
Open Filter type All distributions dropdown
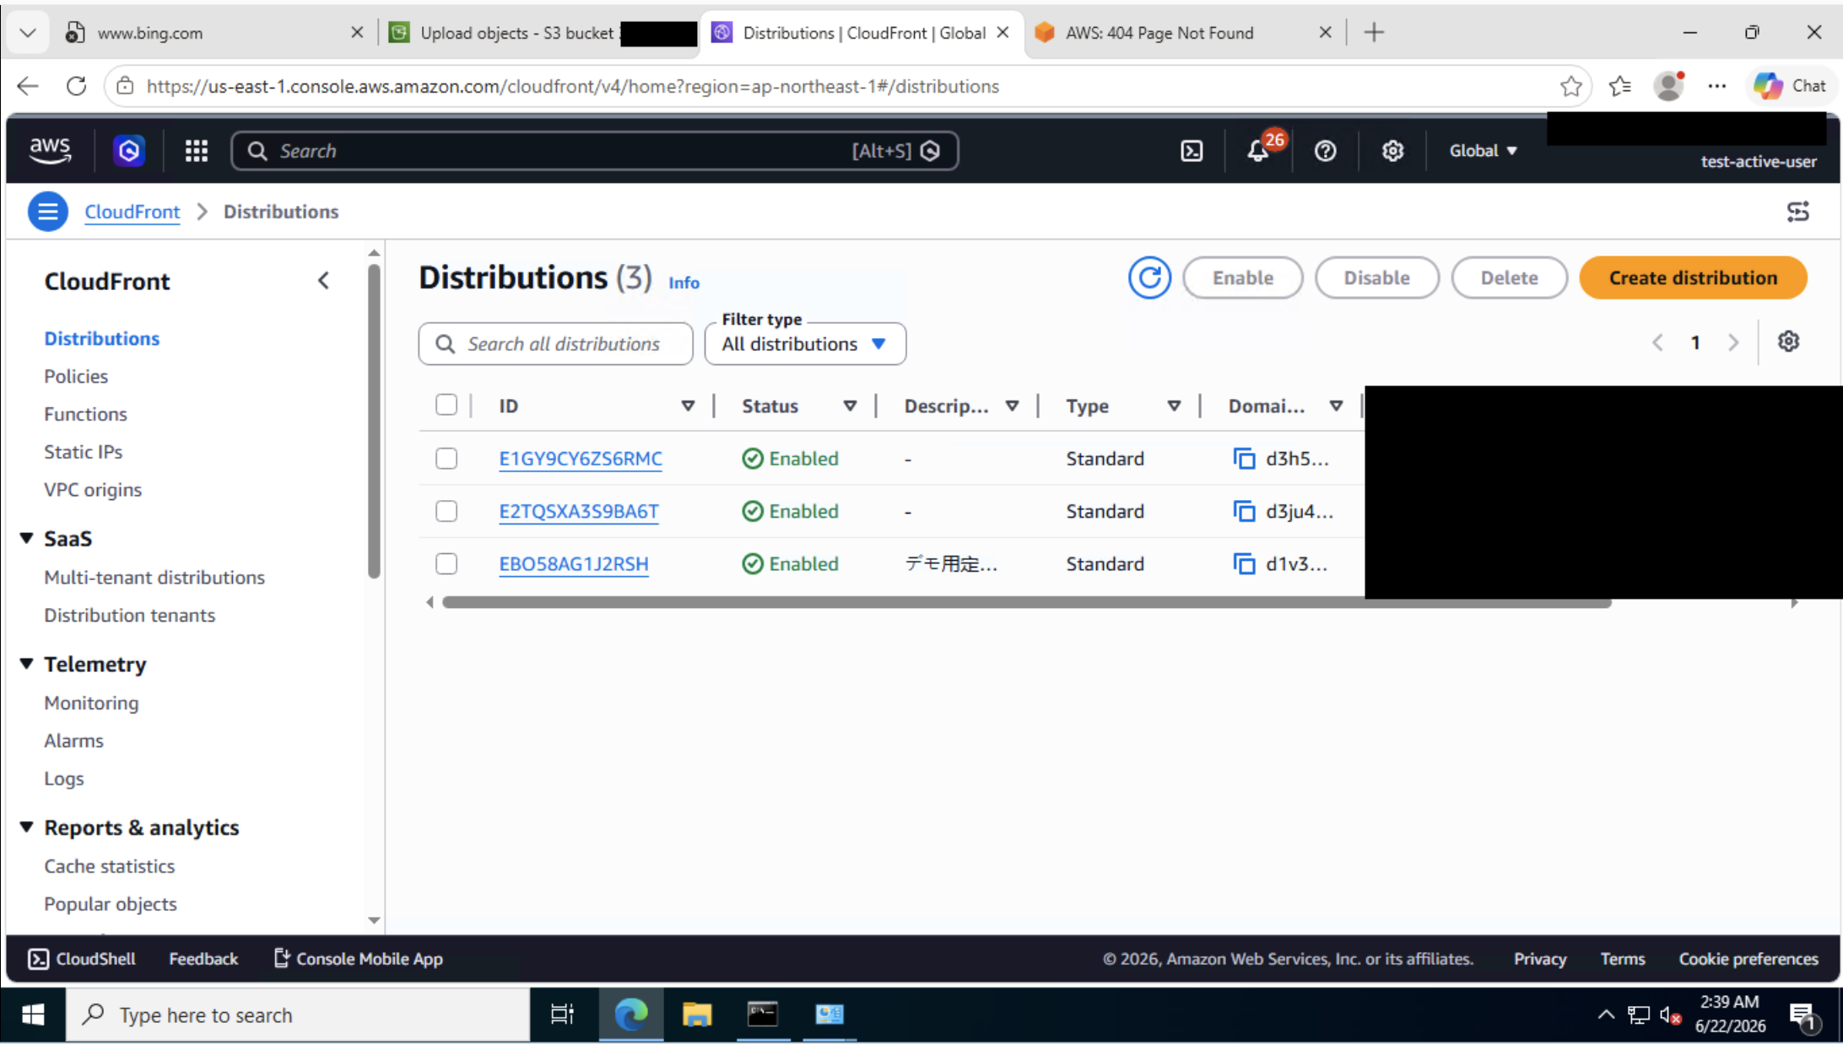[805, 344]
